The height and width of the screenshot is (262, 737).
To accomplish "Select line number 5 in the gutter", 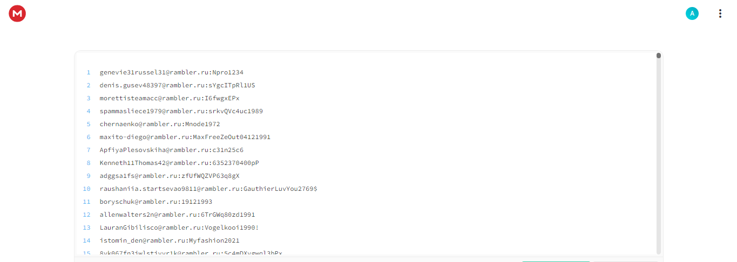I will [89, 124].
